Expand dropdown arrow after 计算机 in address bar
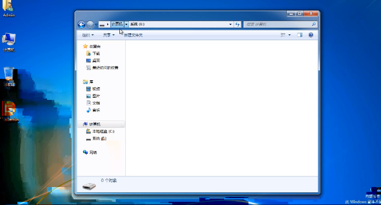The width and height of the screenshot is (381, 205). click(x=126, y=24)
